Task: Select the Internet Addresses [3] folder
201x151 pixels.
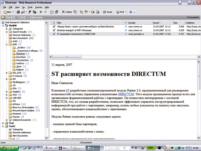Action: pyautogui.click(x=22, y=35)
